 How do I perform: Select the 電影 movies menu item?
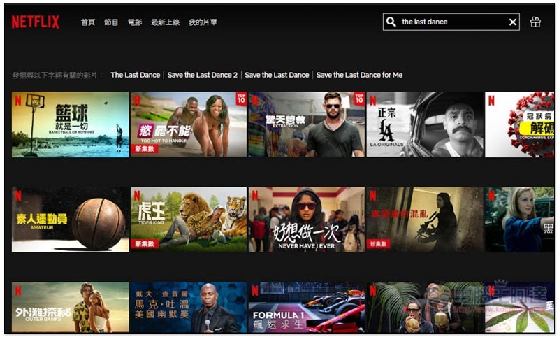pos(135,22)
